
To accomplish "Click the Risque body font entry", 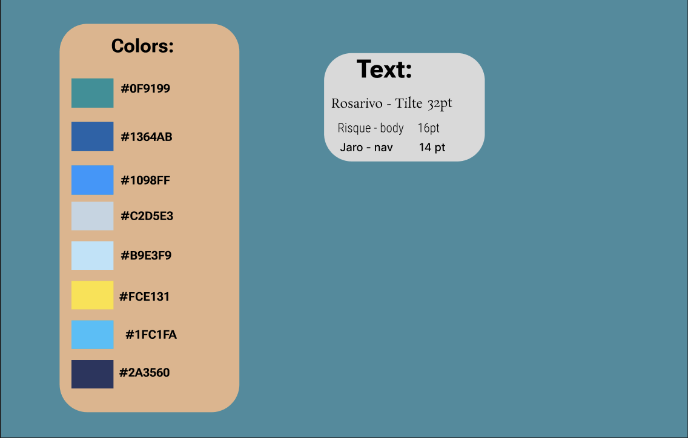I will [x=371, y=128].
